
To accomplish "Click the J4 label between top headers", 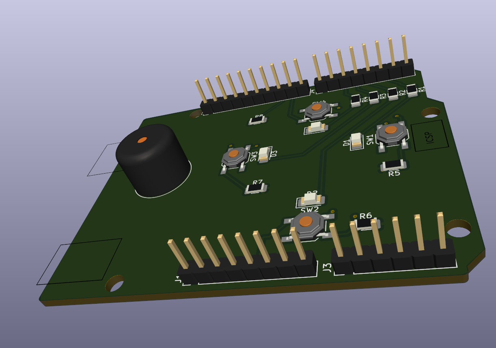I will (312, 92).
